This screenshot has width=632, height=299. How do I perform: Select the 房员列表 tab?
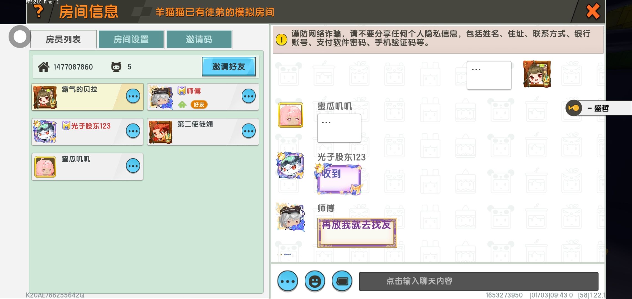tap(63, 39)
